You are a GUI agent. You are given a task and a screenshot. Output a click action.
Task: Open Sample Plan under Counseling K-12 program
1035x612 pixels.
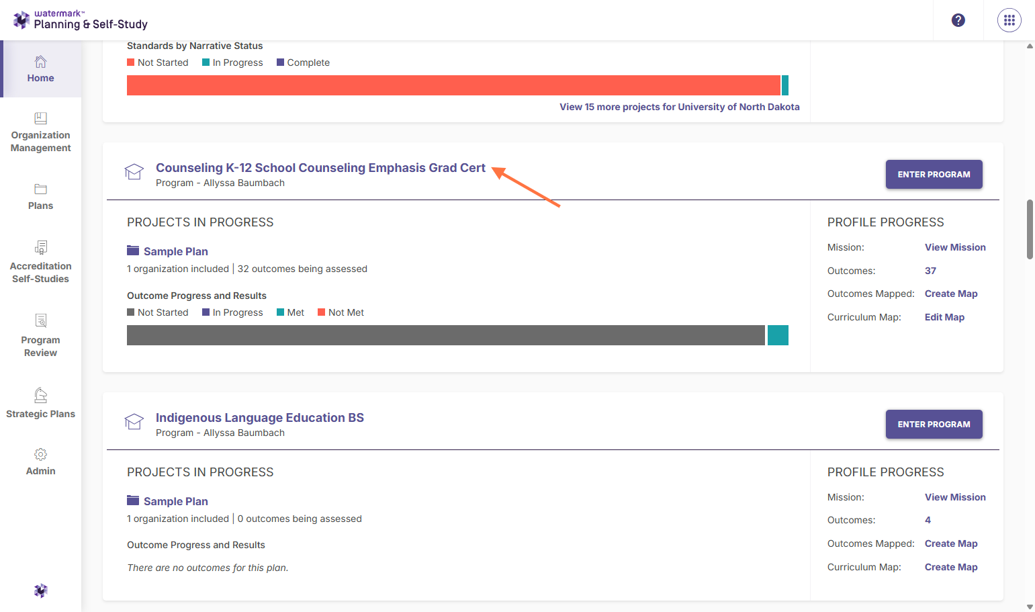pyautogui.click(x=176, y=251)
